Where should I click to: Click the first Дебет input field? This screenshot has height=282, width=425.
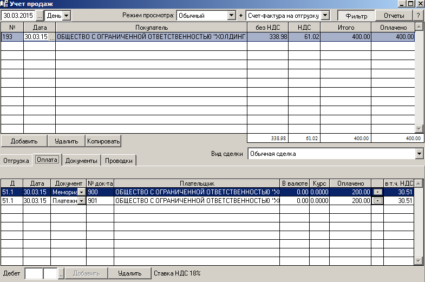(34, 274)
